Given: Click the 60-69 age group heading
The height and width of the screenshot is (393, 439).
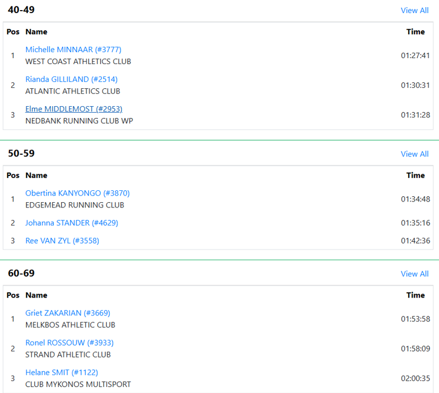Looking at the screenshot, I should pyautogui.click(x=21, y=273).
